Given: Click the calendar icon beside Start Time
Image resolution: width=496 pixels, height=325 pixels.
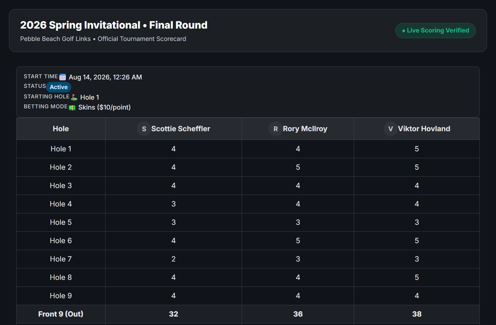Looking at the screenshot, I should (63, 77).
